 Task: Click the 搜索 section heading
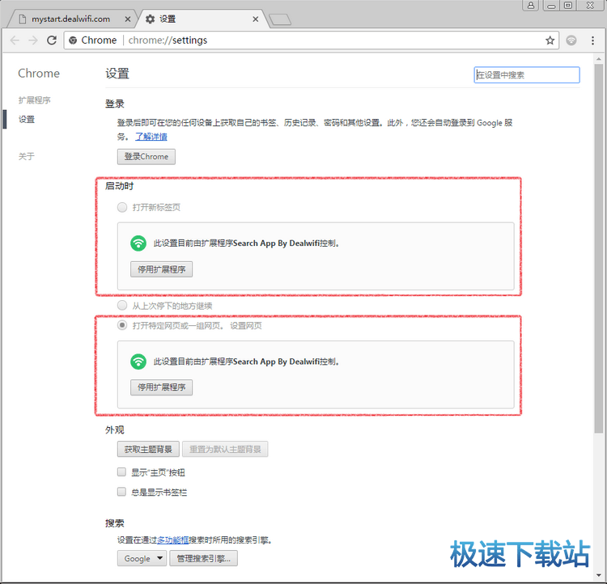point(115,523)
